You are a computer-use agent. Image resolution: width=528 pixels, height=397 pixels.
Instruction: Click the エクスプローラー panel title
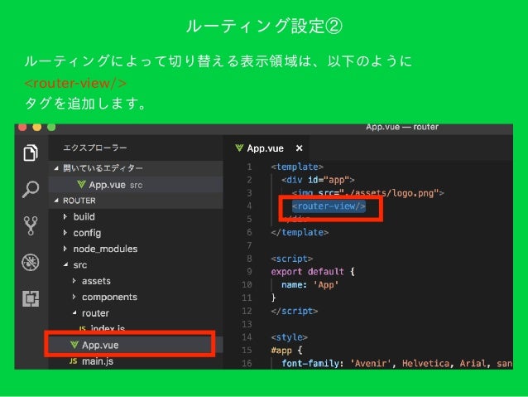pos(95,148)
